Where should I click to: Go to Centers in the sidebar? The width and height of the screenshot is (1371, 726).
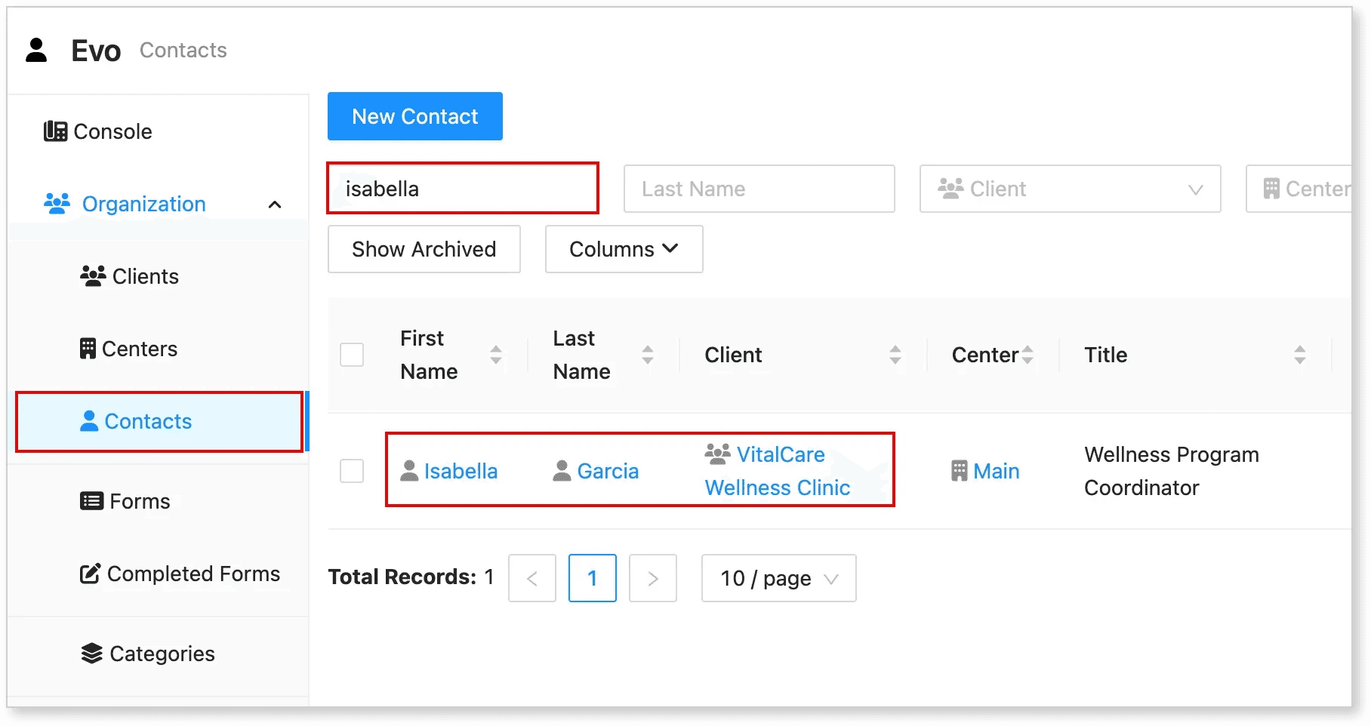tap(129, 349)
